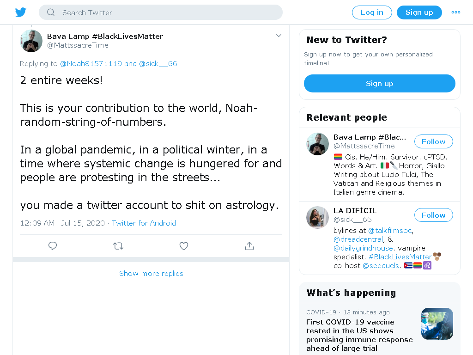The image size is (473, 355).
Task: Click the wide Sign up button in sidebar
Action: [x=380, y=83]
